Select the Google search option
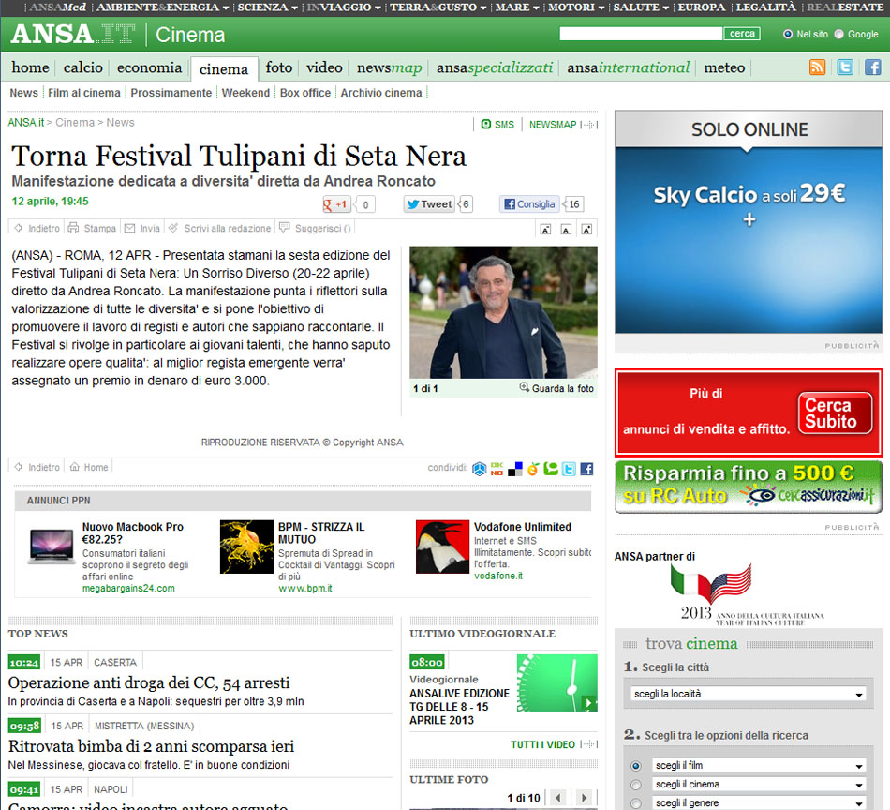The image size is (890, 810). pyautogui.click(x=838, y=34)
